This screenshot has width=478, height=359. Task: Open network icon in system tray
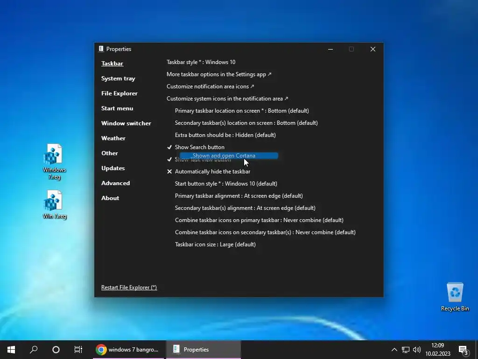click(406, 350)
